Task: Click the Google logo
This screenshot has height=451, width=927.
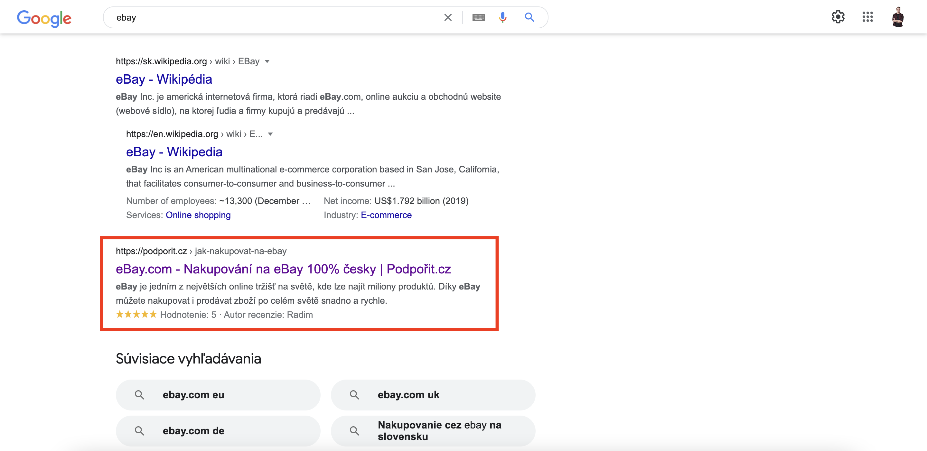Action: 44,18
